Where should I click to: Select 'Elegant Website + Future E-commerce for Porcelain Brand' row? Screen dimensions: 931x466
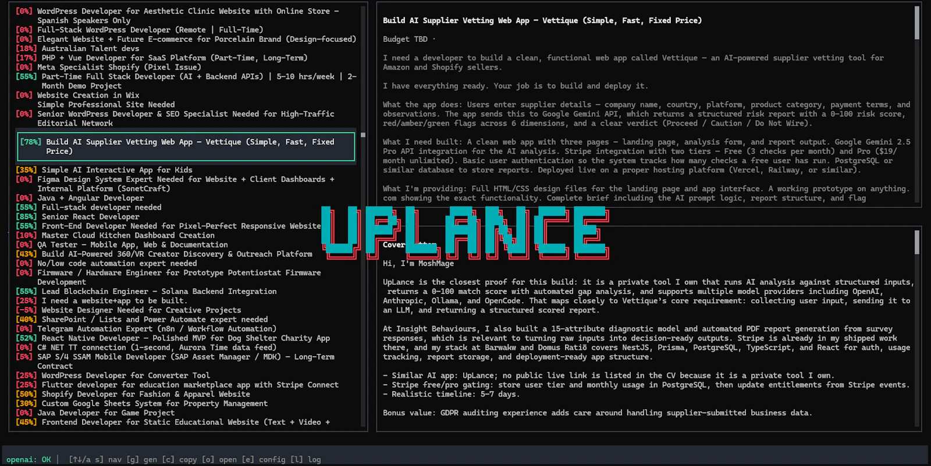(x=186, y=39)
